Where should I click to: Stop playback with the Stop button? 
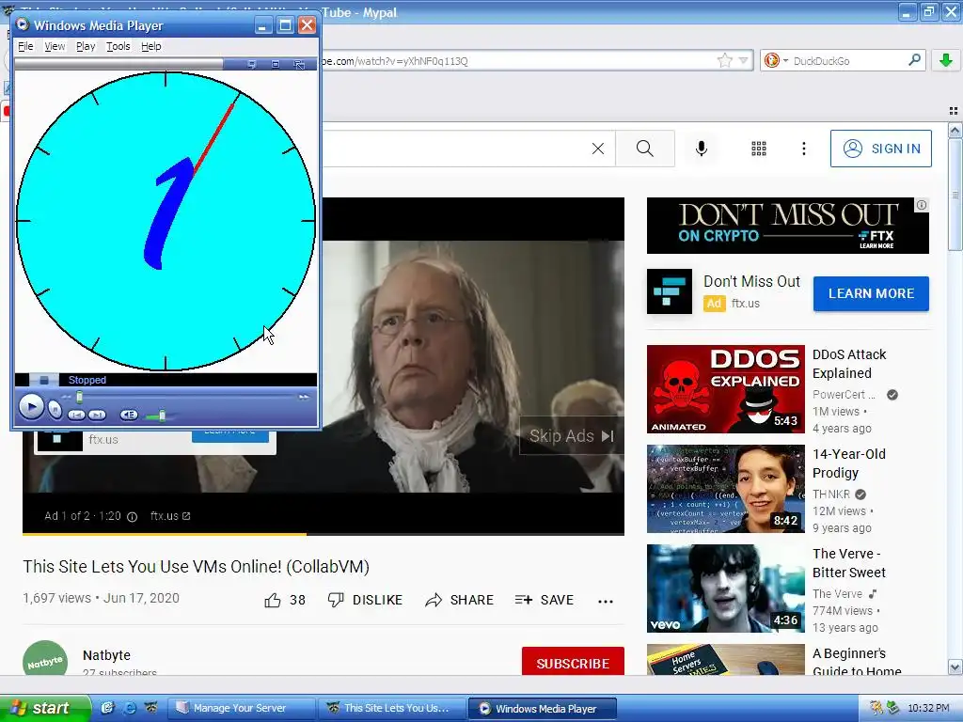tap(55, 409)
